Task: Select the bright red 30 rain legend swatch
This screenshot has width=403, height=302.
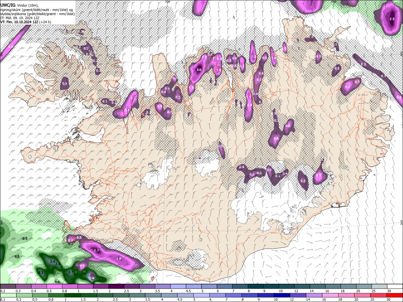Action: [x=395, y=295]
